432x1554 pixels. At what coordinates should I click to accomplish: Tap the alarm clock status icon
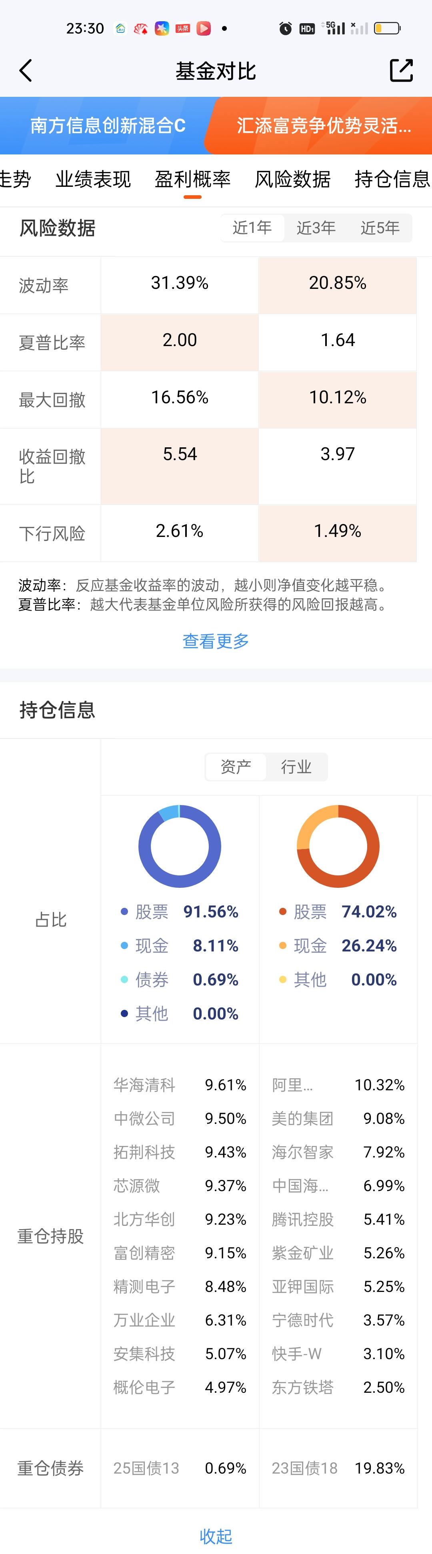pos(285,28)
